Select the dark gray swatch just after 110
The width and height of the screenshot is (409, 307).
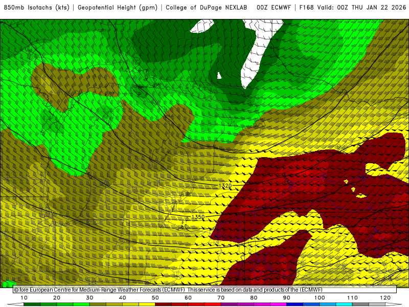click(360, 304)
